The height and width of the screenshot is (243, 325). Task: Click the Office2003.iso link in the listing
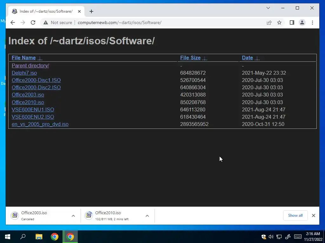tap(28, 95)
